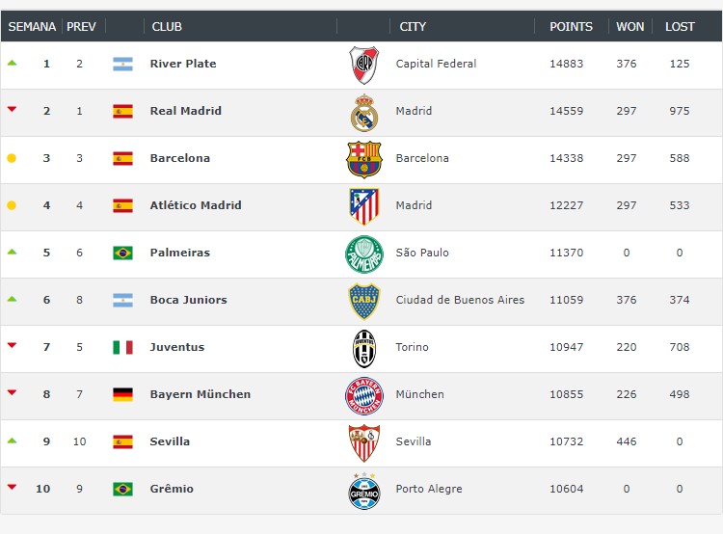
Task: Click the Palmeiras club crest
Action: [363, 254]
